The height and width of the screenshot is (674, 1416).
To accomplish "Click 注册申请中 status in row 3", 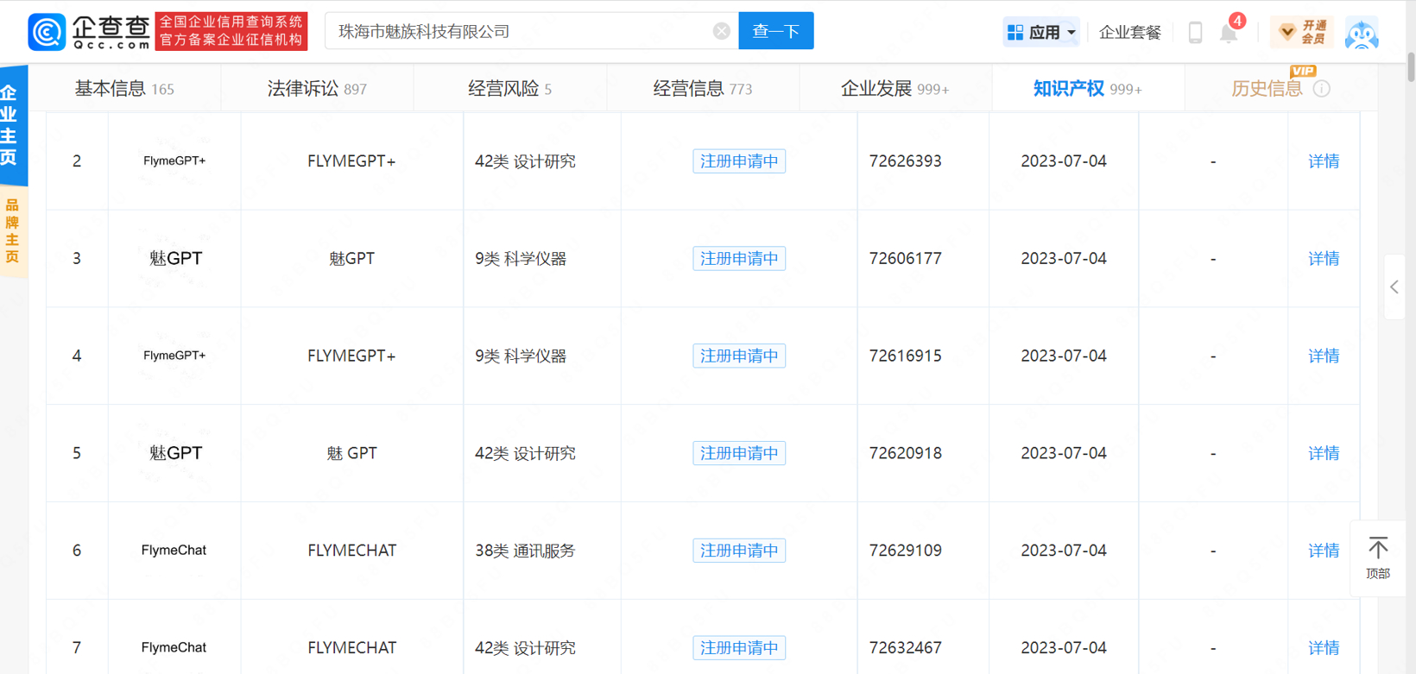I will (x=739, y=259).
